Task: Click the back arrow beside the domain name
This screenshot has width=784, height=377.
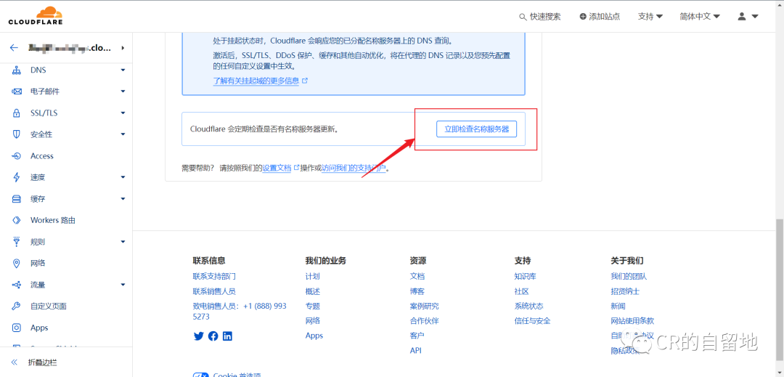Action: 14,48
